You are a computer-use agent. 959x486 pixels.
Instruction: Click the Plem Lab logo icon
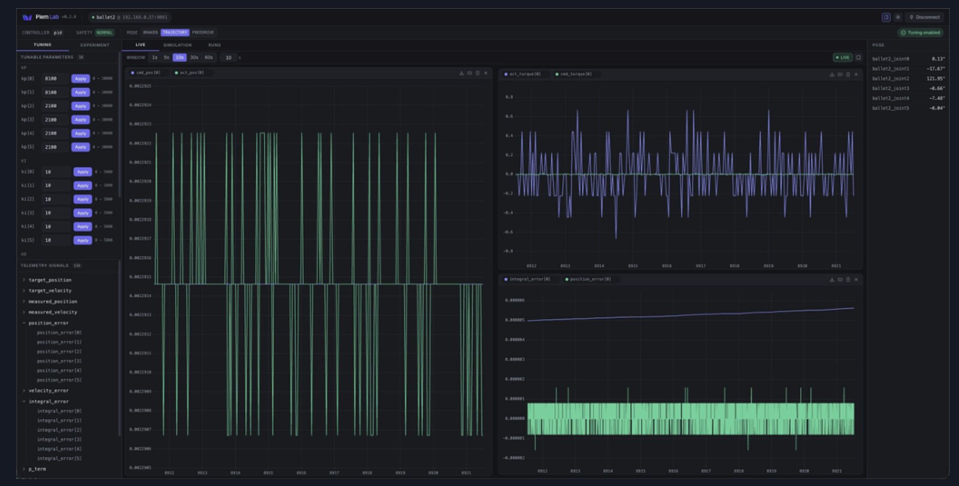click(x=27, y=17)
